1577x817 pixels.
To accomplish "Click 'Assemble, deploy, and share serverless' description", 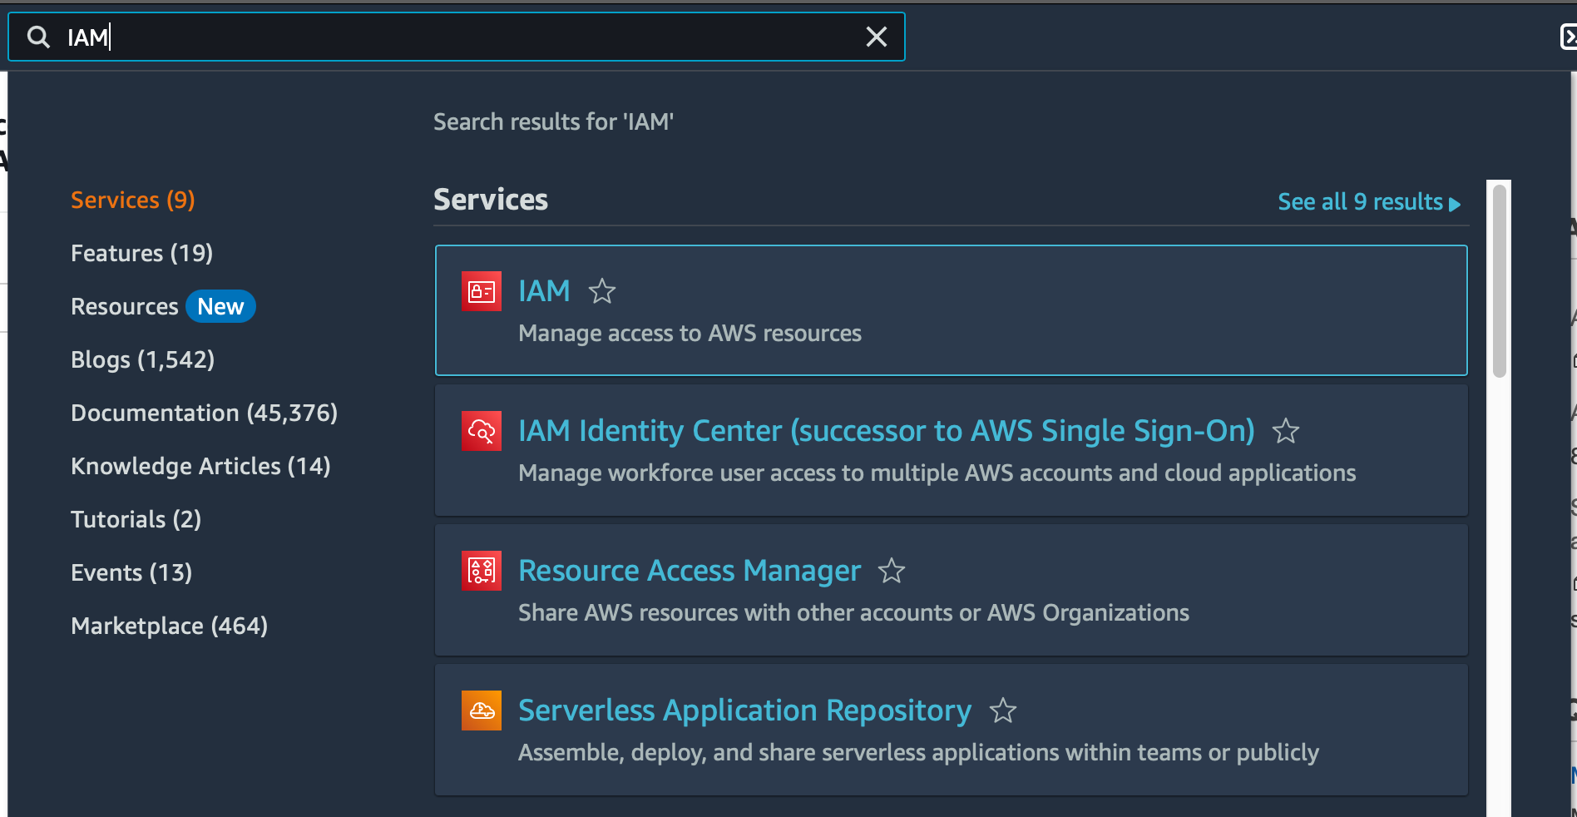I will pos(918,753).
